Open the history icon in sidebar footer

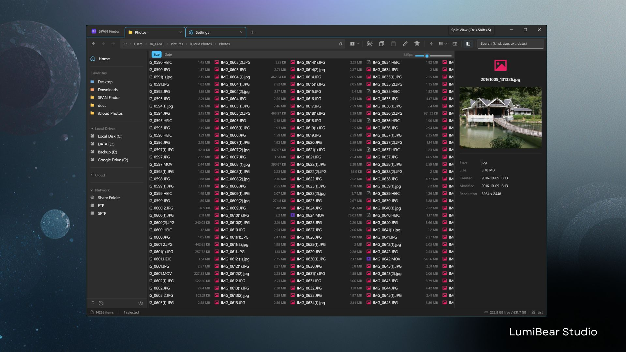[101, 303]
